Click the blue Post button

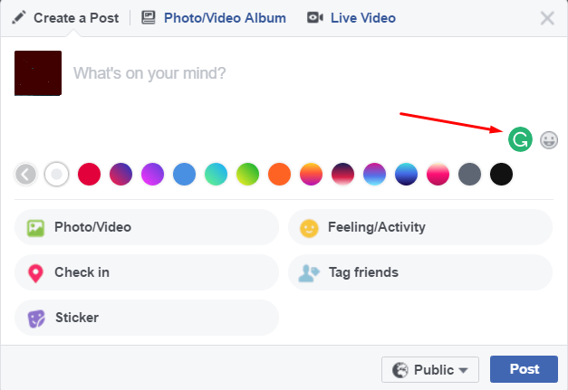524,369
